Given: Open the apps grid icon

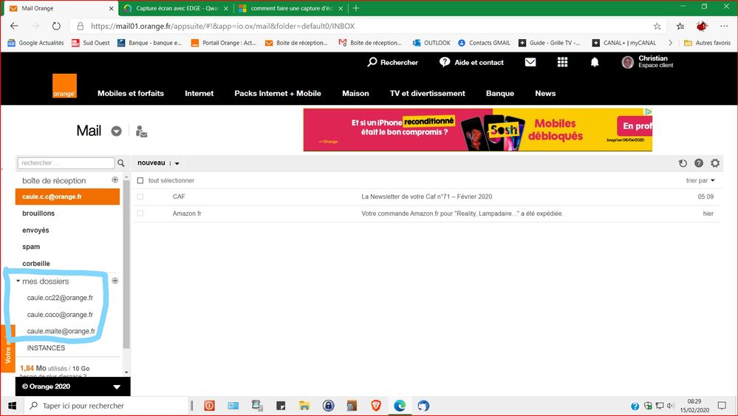Looking at the screenshot, I should [x=562, y=62].
